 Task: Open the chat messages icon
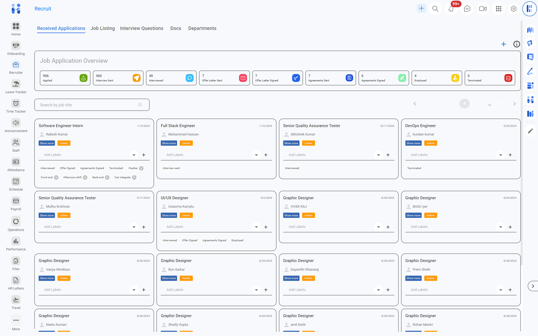(467, 9)
